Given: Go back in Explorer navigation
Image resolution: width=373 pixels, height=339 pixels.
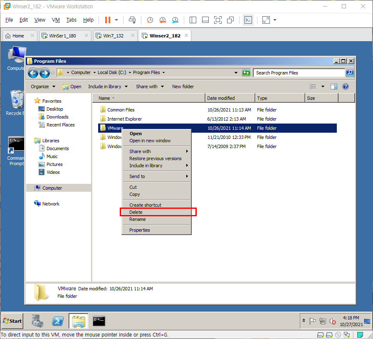Looking at the screenshot, I should point(33,73).
